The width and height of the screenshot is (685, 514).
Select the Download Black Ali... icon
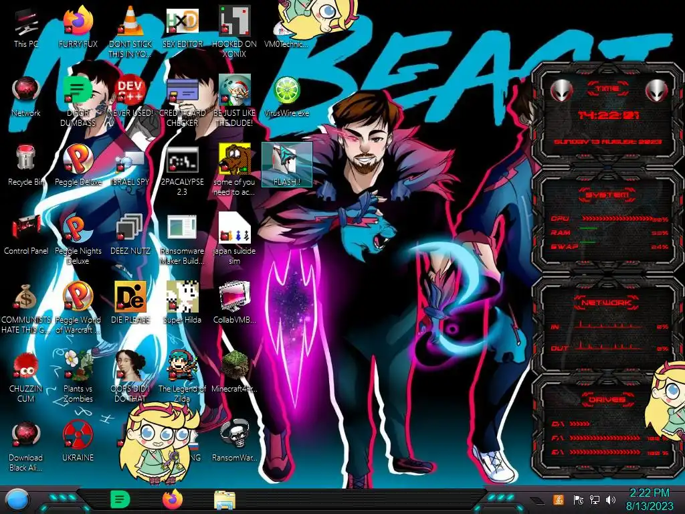(x=26, y=446)
